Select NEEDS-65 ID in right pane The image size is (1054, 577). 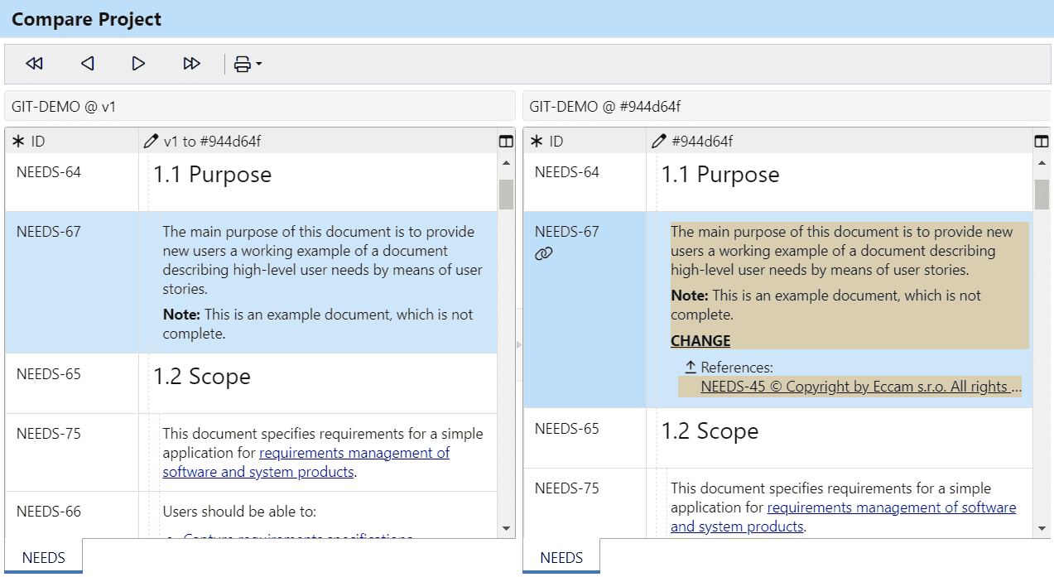point(567,429)
